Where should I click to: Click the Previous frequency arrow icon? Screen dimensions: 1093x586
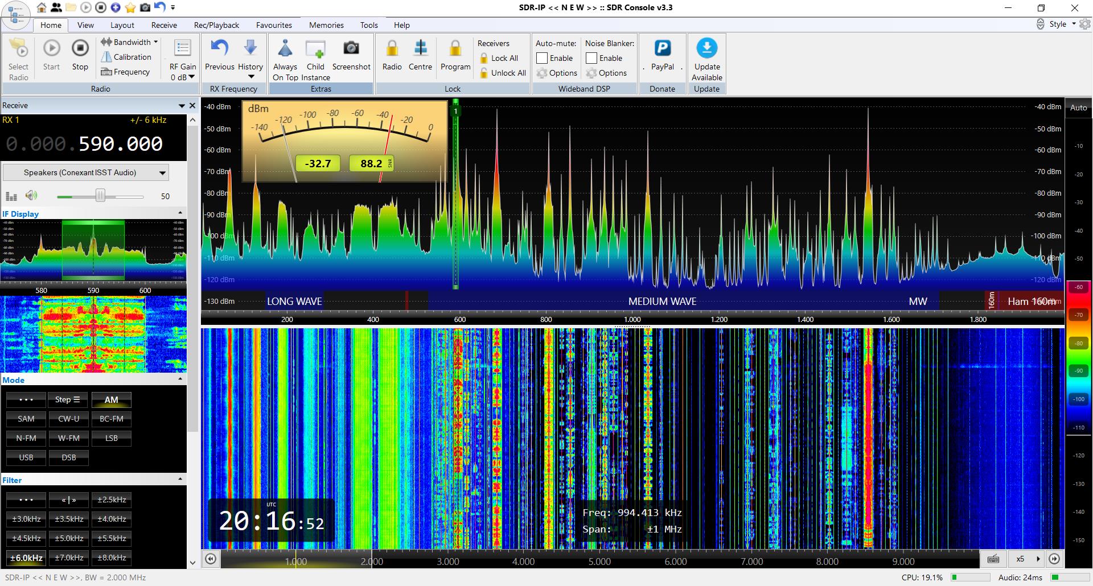[219, 48]
